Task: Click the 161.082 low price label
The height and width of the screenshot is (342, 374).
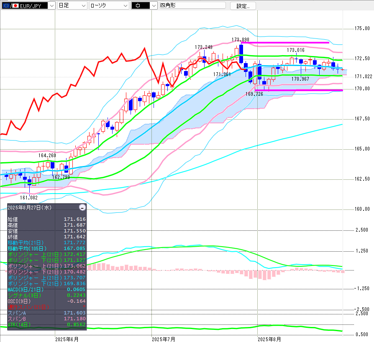Action: tap(29, 198)
